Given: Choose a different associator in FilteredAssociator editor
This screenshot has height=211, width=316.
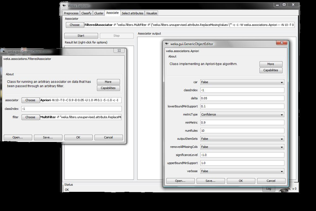Looking at the screenshot, I should click(31, 100).
